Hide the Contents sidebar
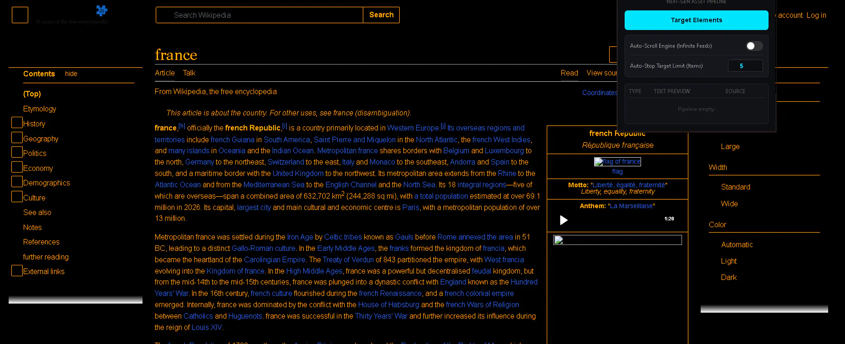This screenshot has height=344, width=845. pos(71,74)
